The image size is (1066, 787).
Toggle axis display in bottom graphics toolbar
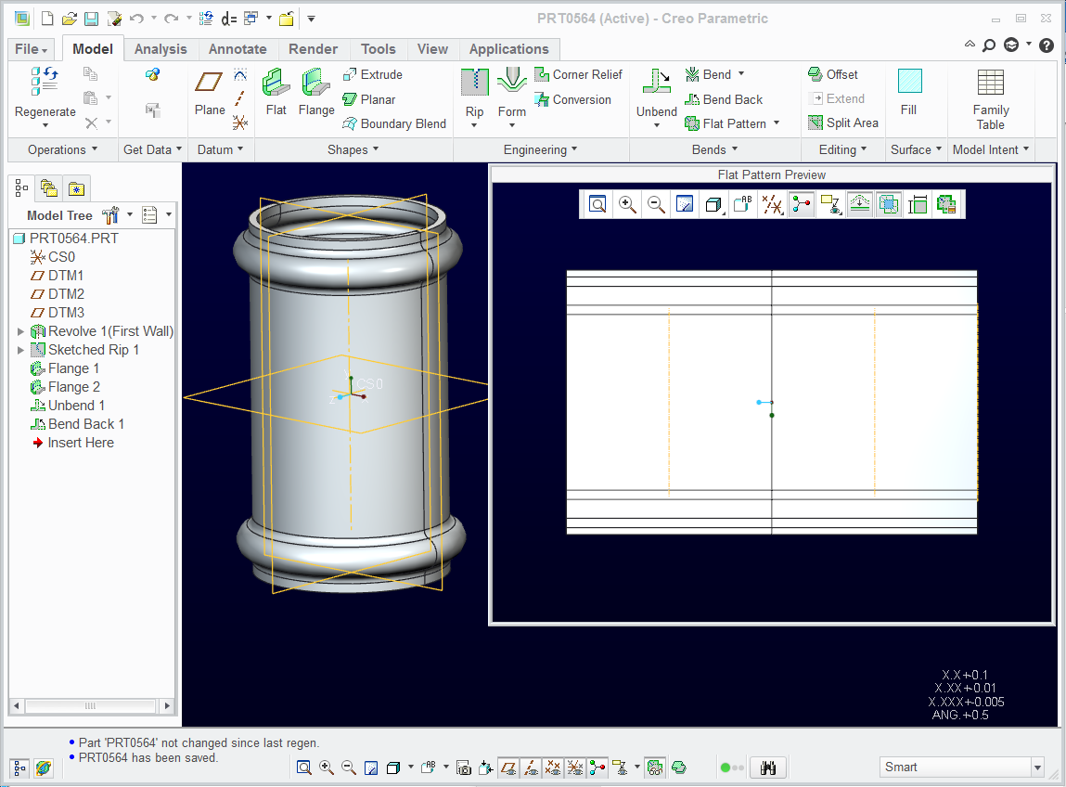(531, 768)
